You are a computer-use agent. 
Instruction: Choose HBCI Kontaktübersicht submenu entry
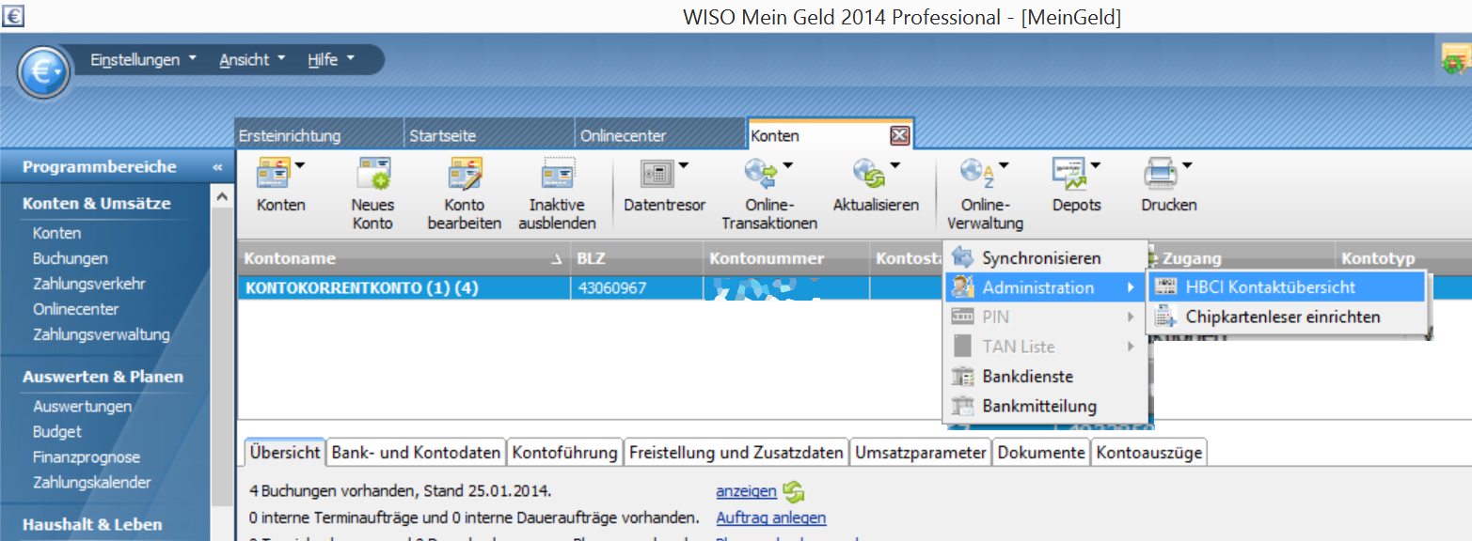click(1286, 287)
